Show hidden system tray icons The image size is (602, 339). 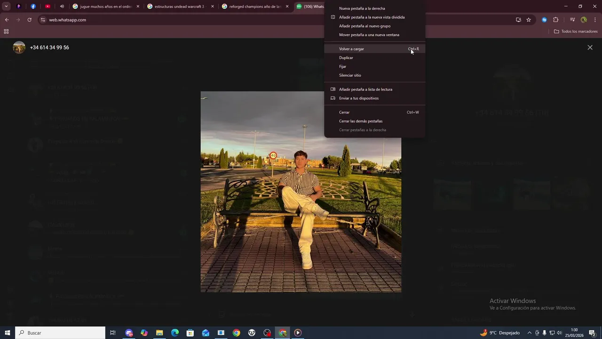click(530, 333)
